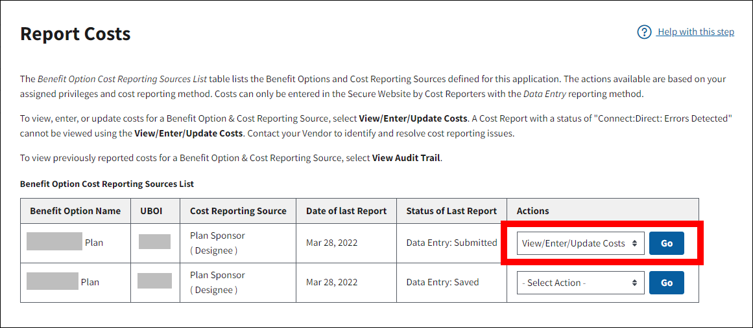Viewport: 753px width, 328px height.
Task: Click the 'Data Entry: Submitted' status cell
Action: point(451,243)
